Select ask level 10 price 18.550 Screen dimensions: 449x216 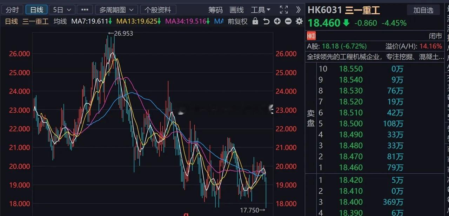click(351, 69)
